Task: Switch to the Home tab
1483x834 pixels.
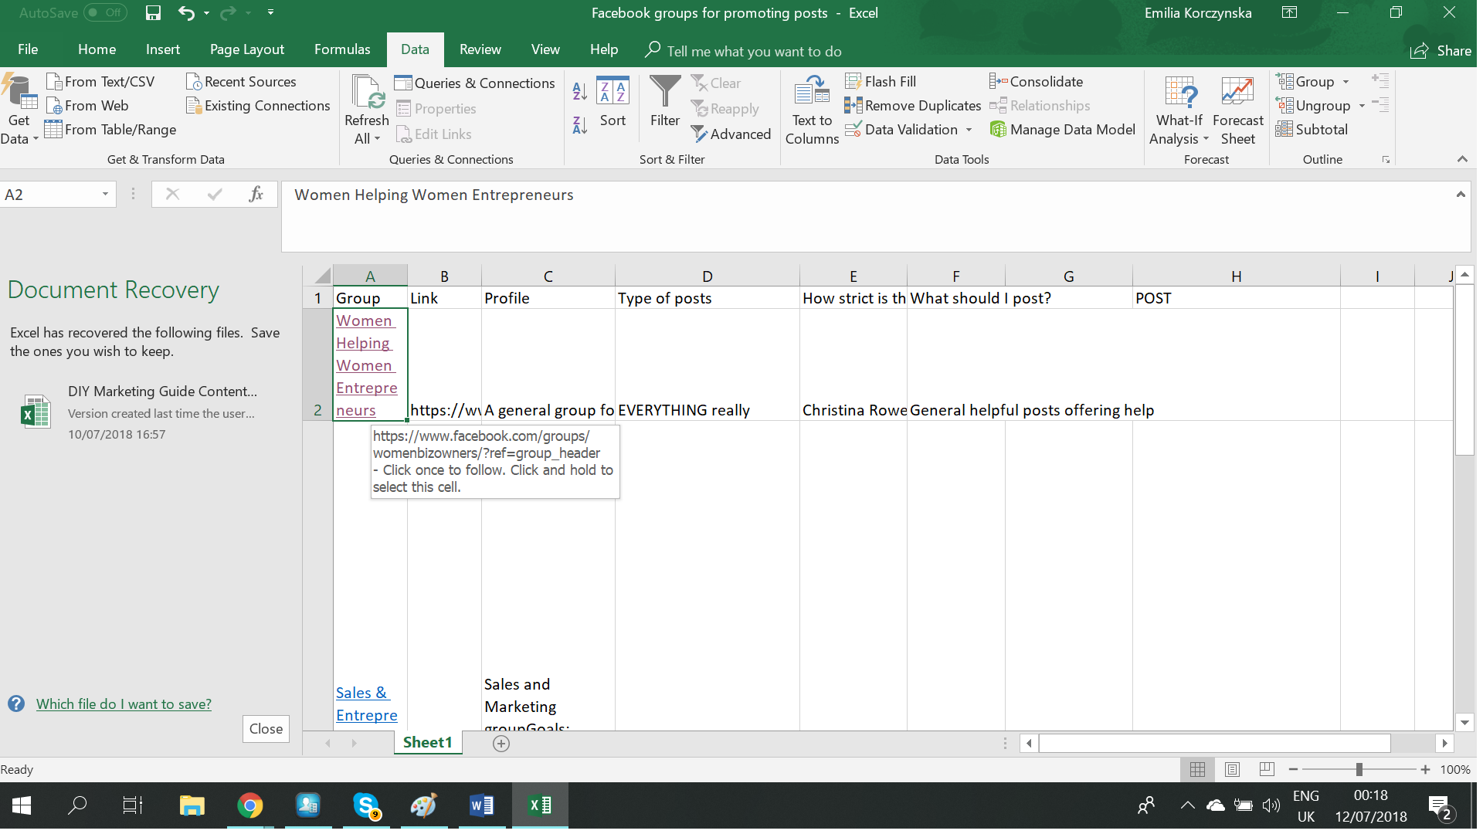Action: pyautogui.click(x=97, y=50)
